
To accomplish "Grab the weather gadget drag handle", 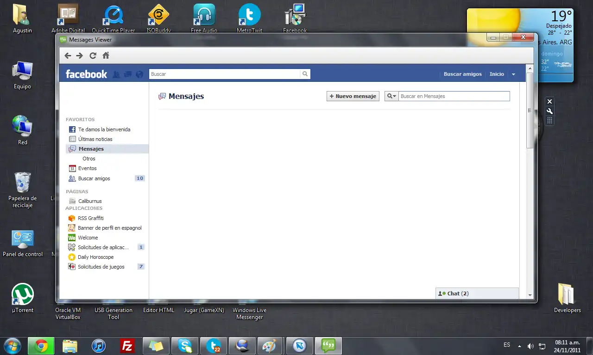I will 549,121.
